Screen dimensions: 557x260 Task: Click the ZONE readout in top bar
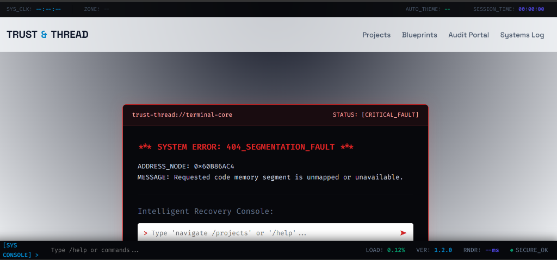tap(97, 9)
